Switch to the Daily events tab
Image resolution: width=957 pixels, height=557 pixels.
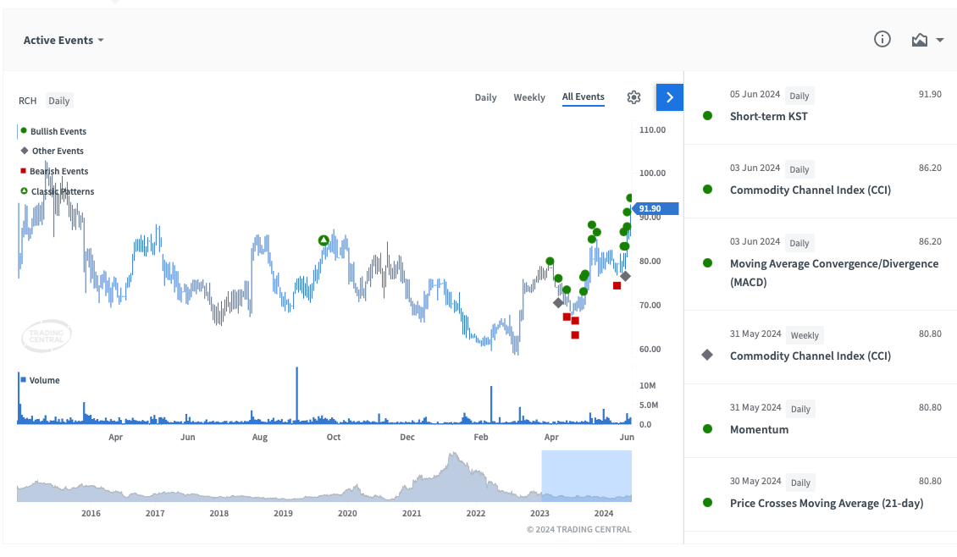coord(485,97)
